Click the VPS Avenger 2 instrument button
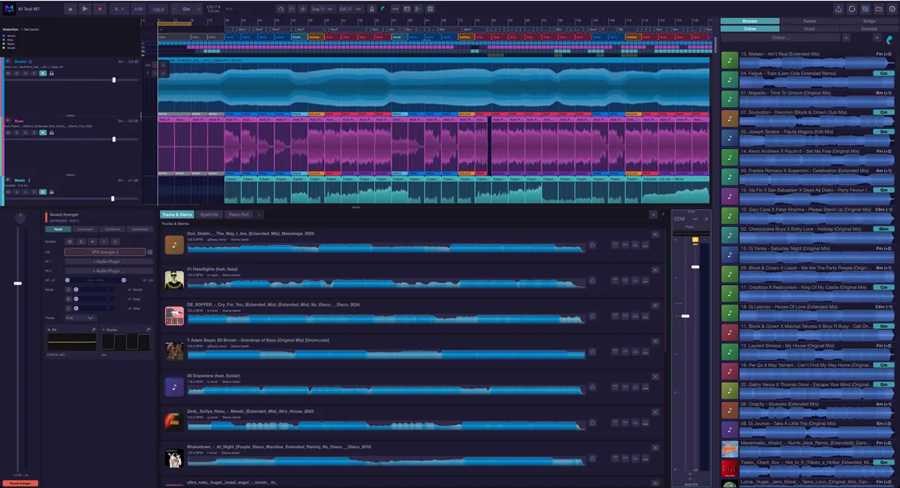Viewport: 900px width, 488px height. pos(105,253)
